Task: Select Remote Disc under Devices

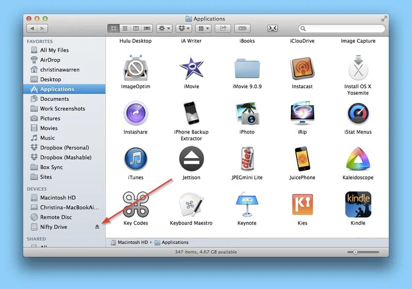Action: (64, 217)
